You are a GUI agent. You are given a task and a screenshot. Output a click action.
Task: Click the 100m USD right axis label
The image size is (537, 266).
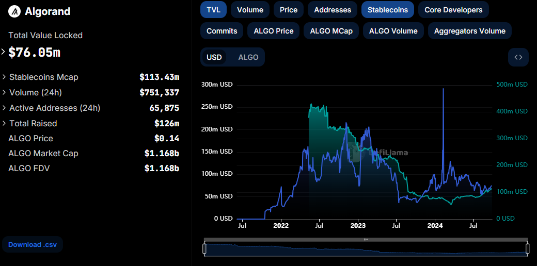point(512,192)
